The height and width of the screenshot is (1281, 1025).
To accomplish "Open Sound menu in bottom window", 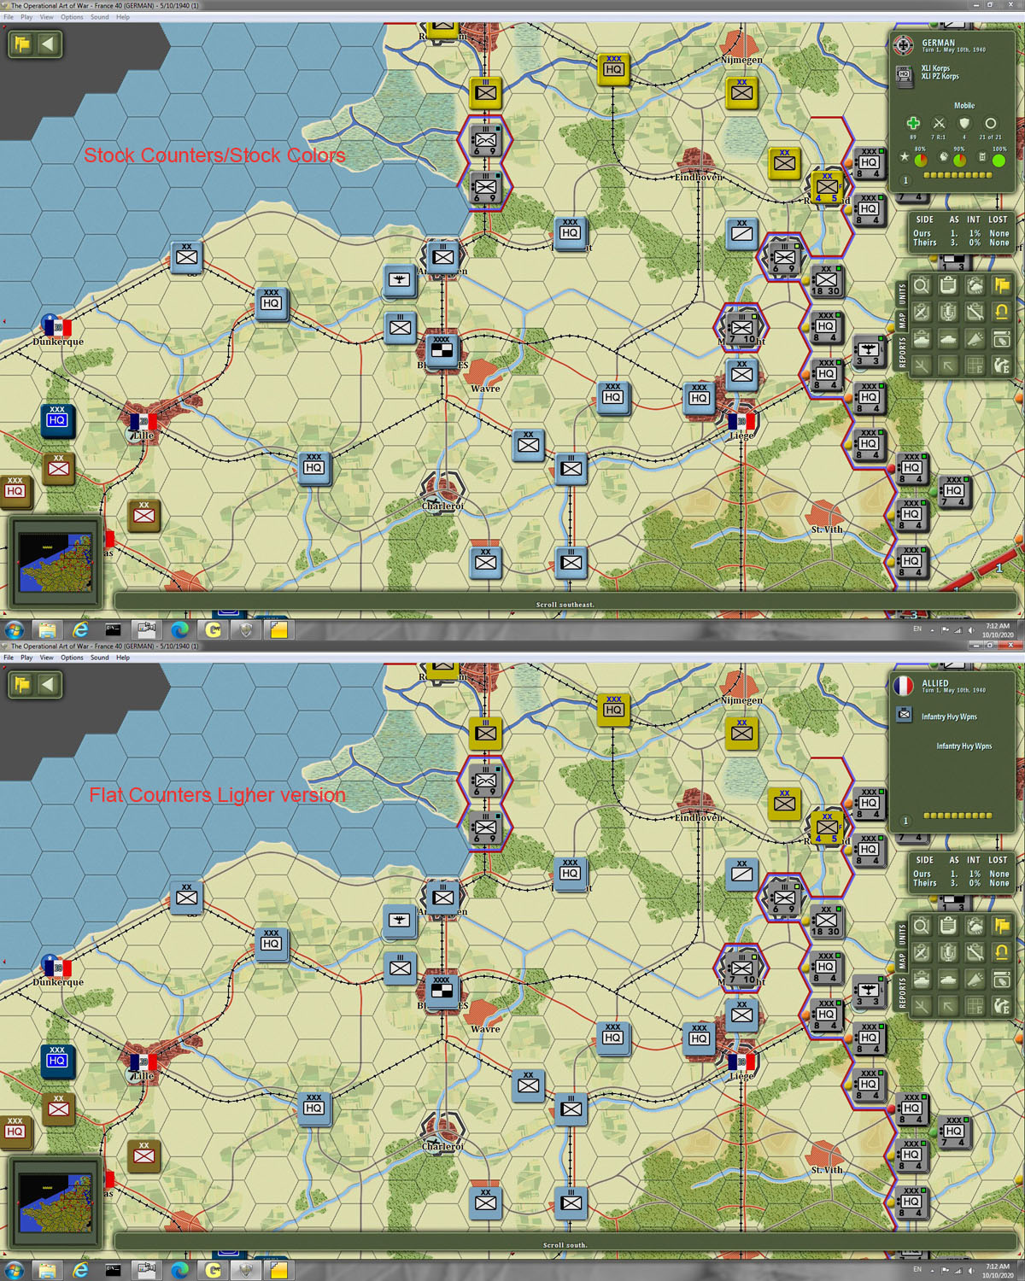I will pos(100,658).
